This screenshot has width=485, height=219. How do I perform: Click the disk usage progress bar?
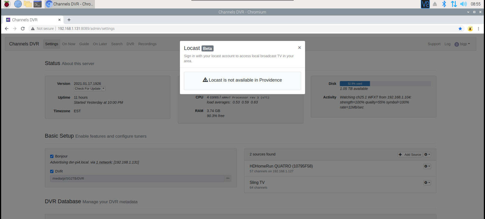tap(385, 84)
